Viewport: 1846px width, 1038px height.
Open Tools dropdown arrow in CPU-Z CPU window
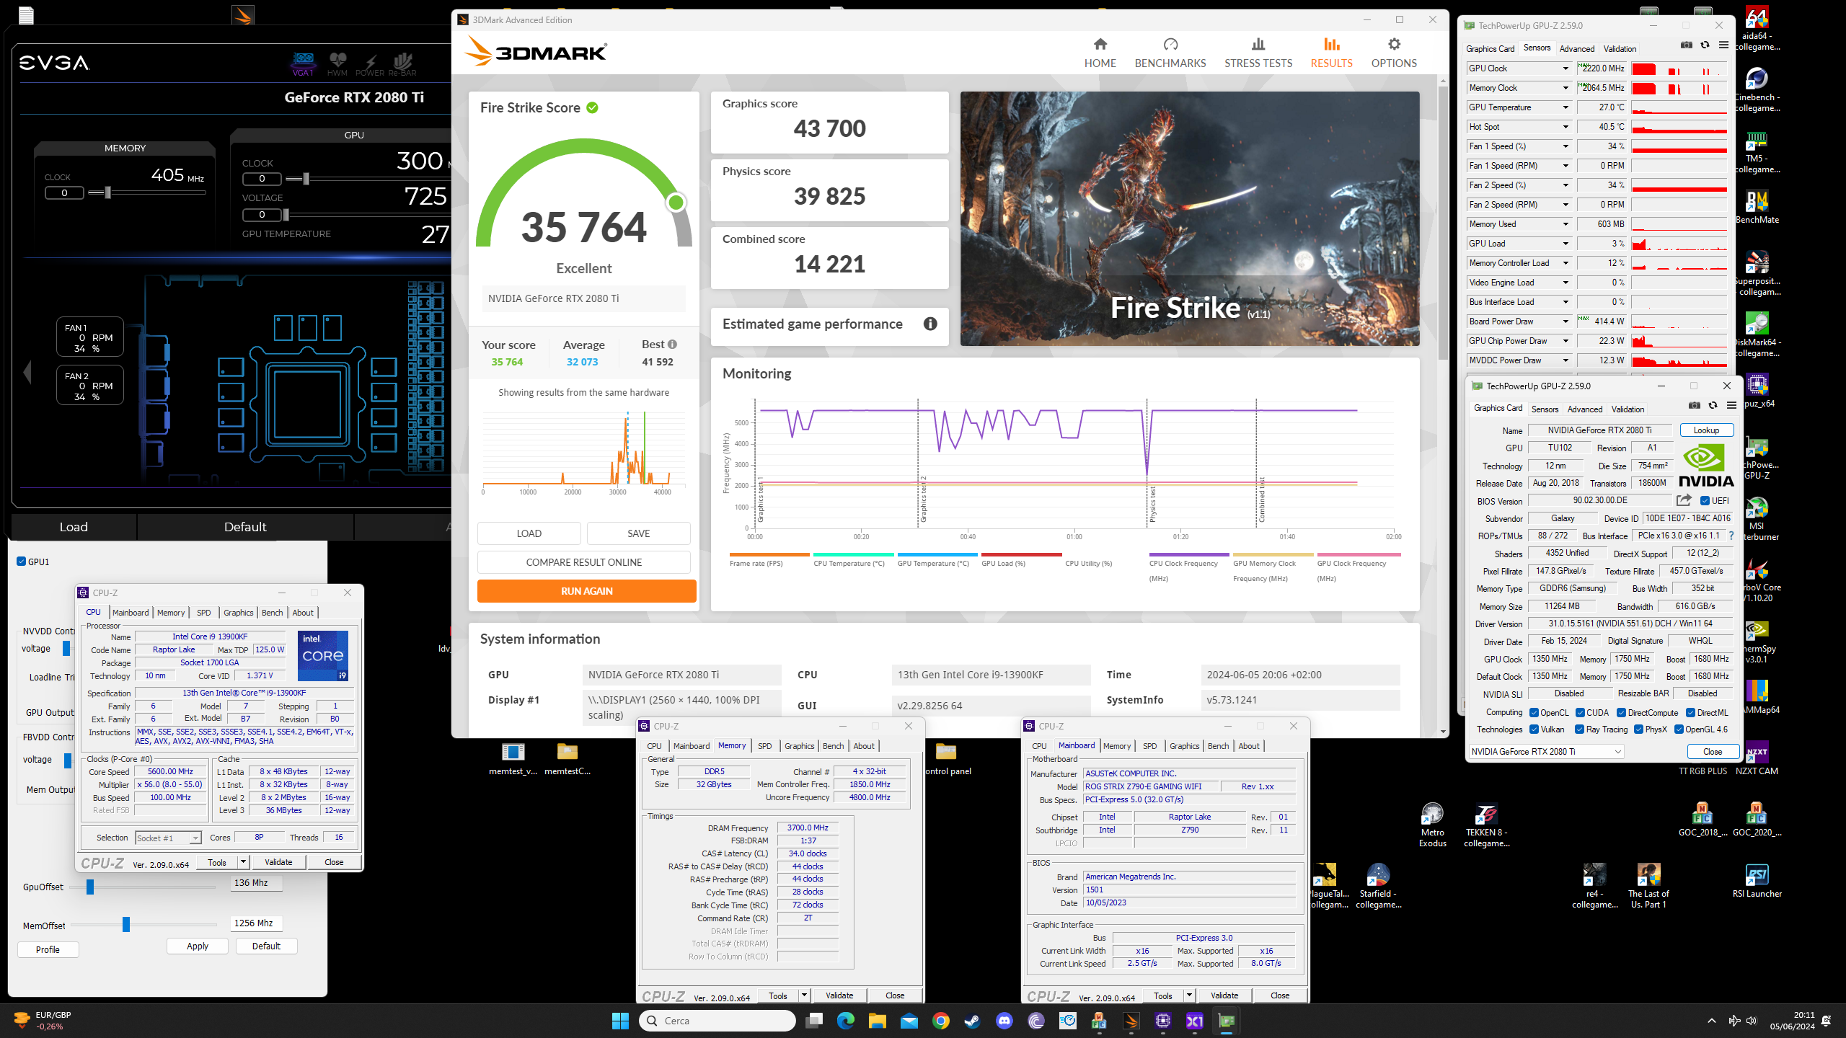point(243,861)
